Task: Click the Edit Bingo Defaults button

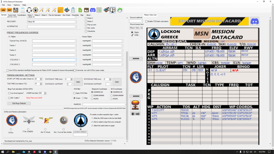Action: (x=19, y=103)
